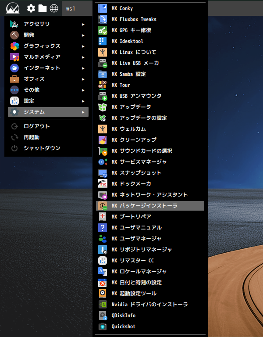Click the MX Idesktool icon
The height and width of the screenshot is (337, 263).
click(103, 41)
